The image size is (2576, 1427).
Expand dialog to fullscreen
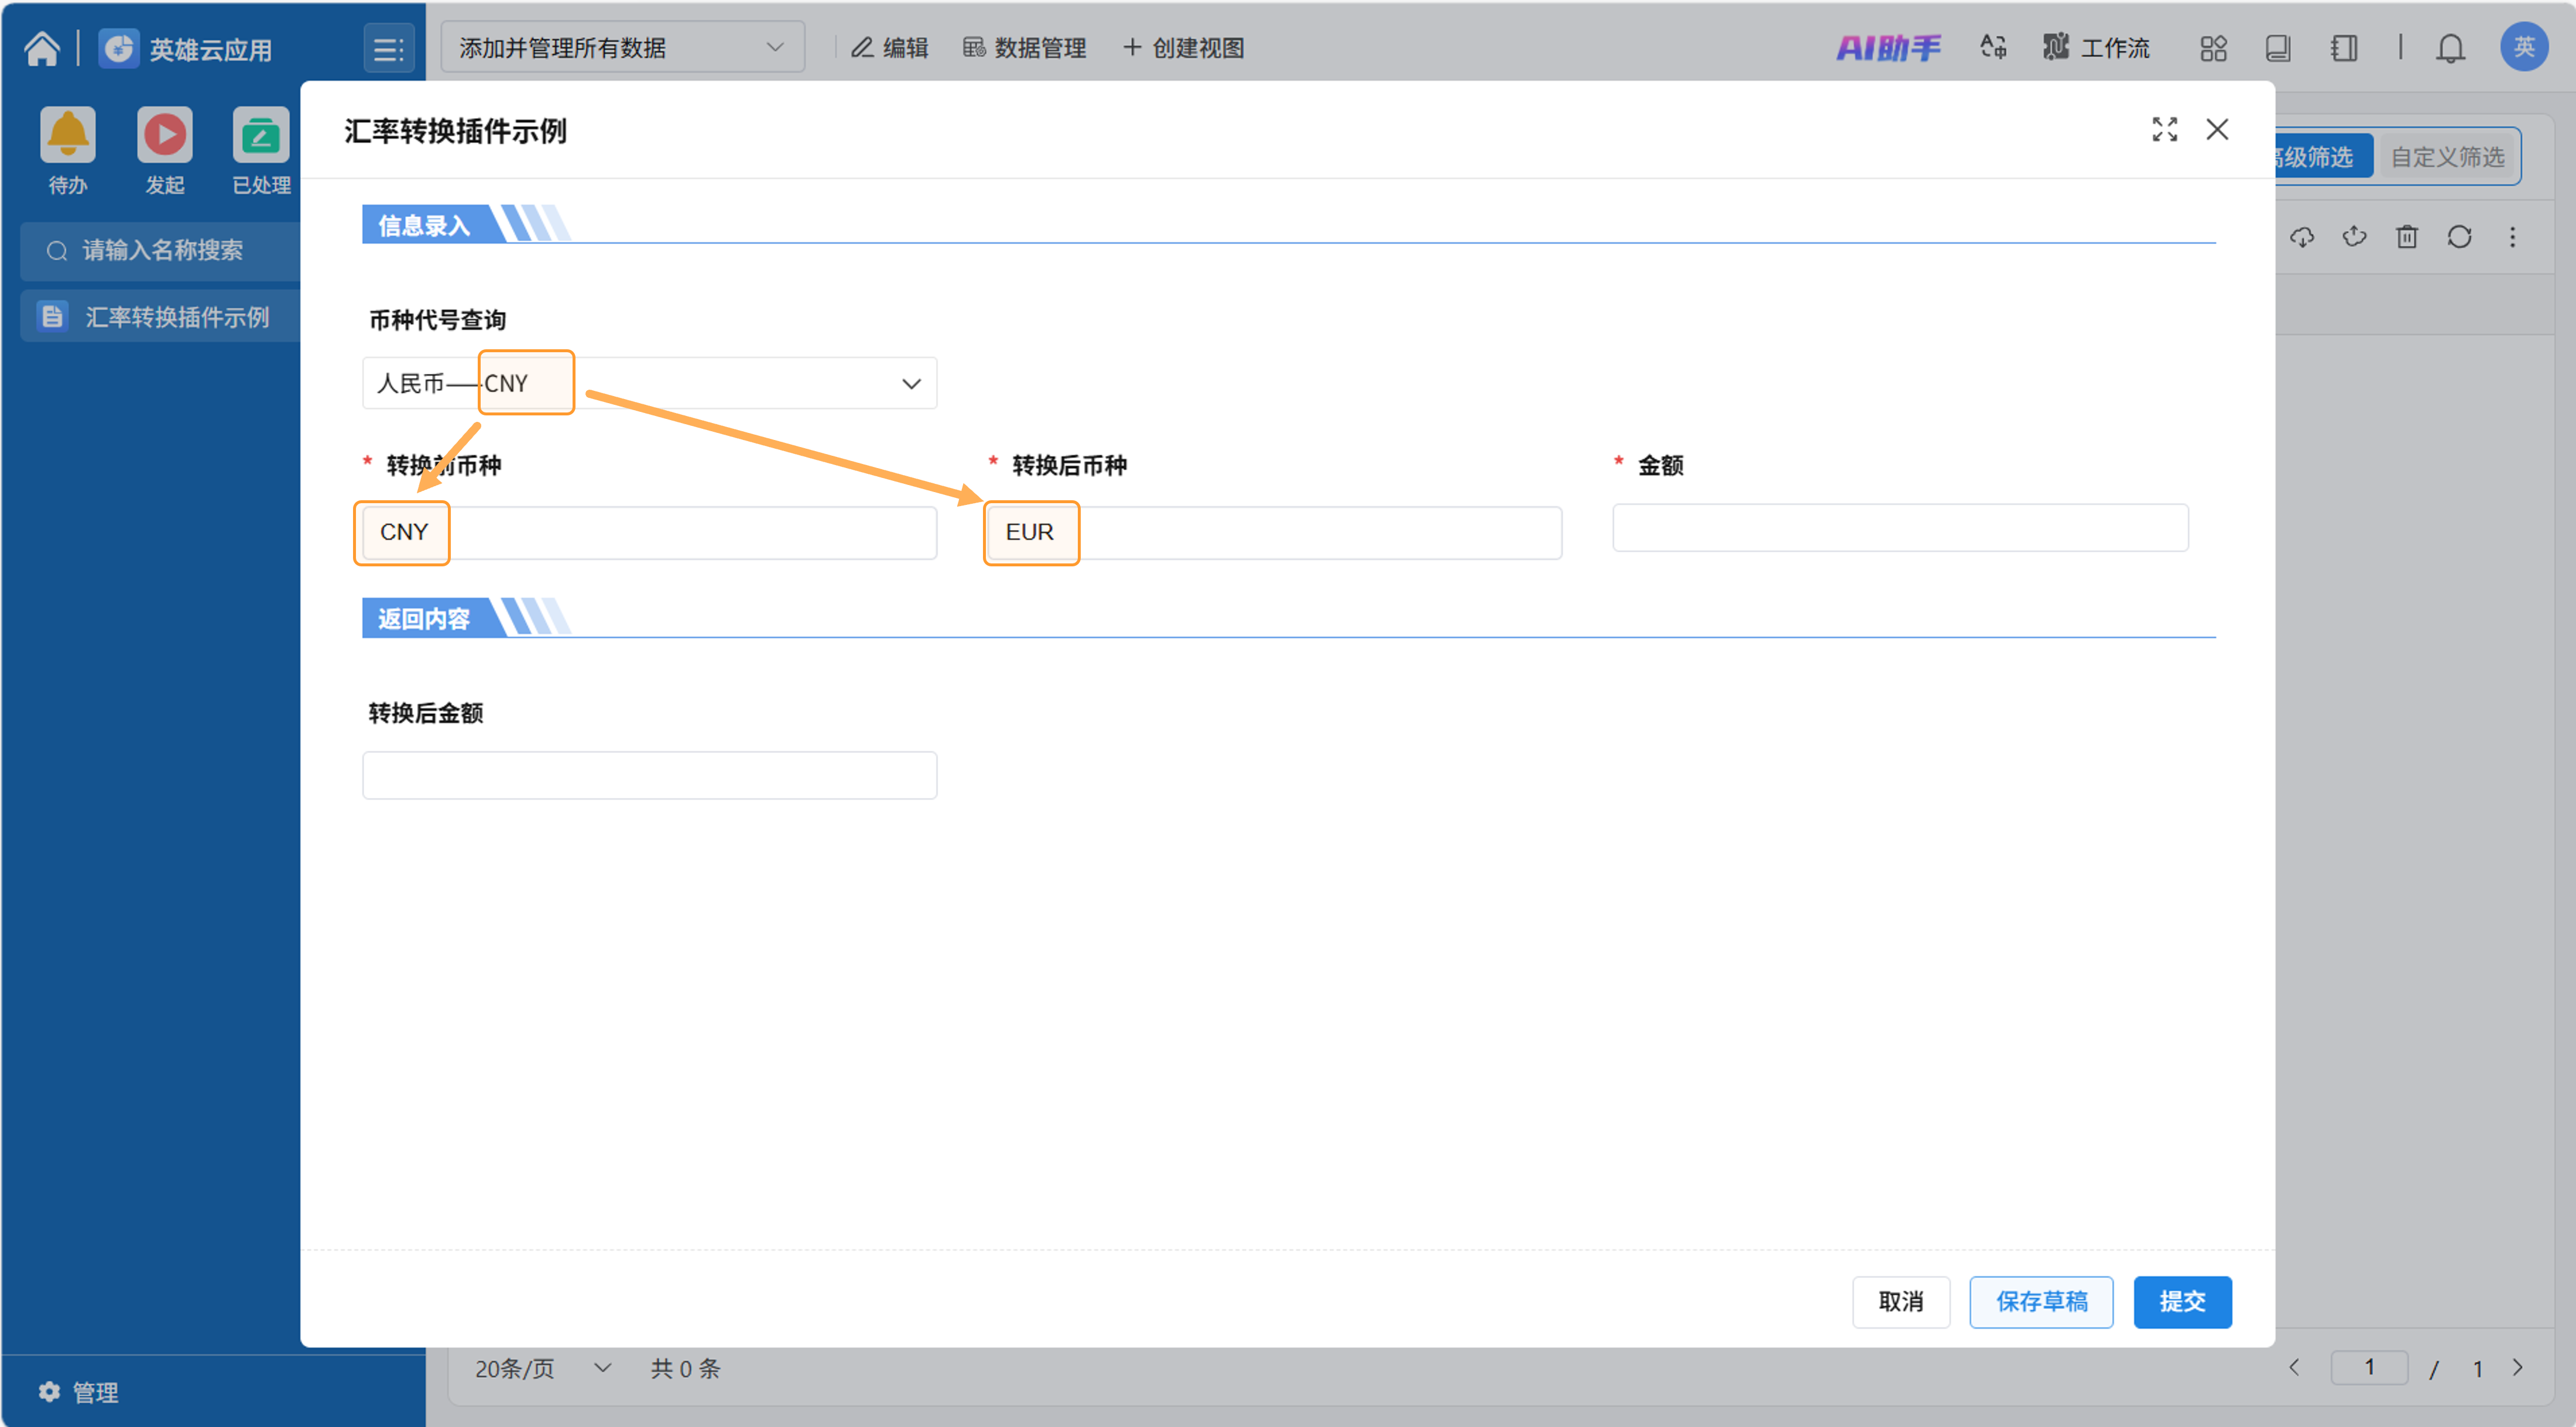coord(2164,130)
